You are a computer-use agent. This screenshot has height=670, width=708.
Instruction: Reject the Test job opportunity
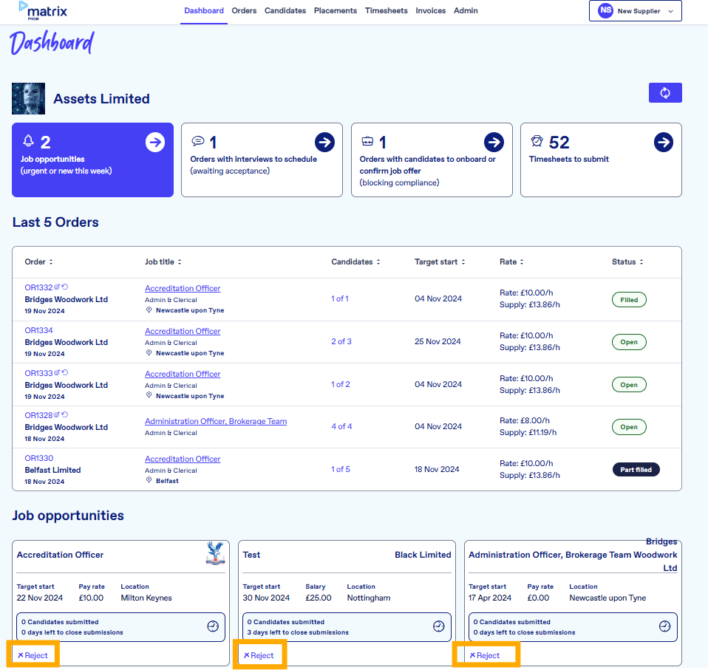(x=259, y=655)
